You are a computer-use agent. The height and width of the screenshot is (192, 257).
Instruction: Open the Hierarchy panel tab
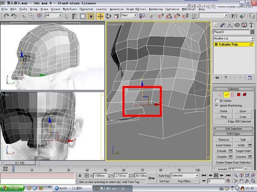(230, 25)
